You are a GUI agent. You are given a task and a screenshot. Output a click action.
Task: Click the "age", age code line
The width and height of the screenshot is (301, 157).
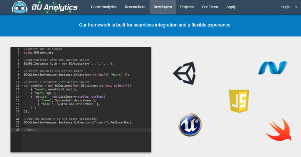click(x=44, y=93)
